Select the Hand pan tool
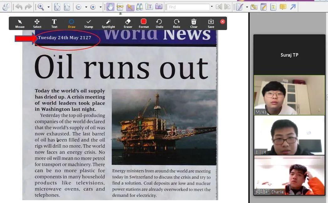Image resolution: width=328 pixels, height=203 pixels. coord(110,7)
